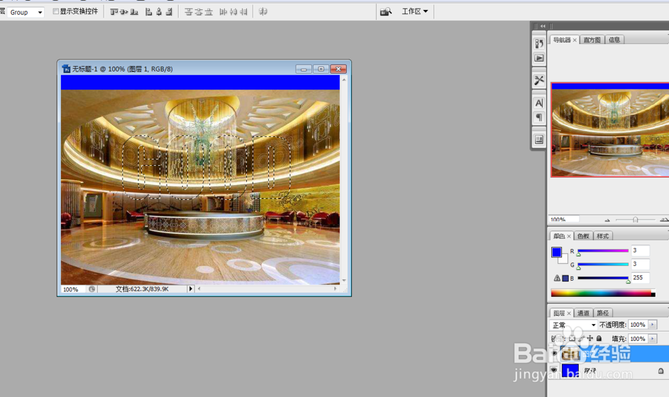Expand the collapsed panel dock arrows
This screenshot has width=669, height=397.
pyautogui.click(x=543, y=26)
